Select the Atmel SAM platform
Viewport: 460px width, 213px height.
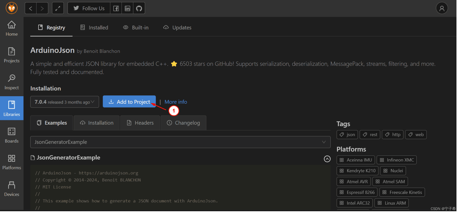click(x=390, y=182)
